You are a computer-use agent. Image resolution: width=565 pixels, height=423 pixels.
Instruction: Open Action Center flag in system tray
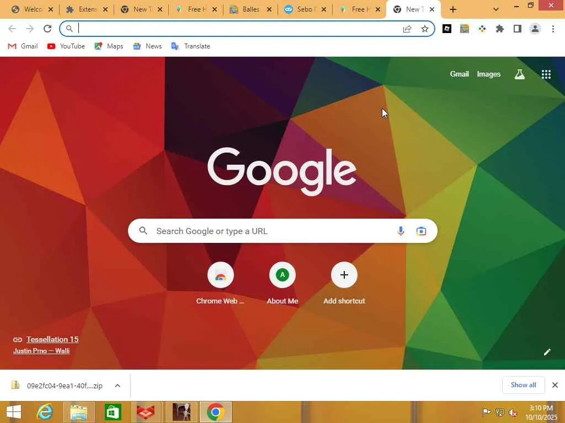click(x=486, y=412)
